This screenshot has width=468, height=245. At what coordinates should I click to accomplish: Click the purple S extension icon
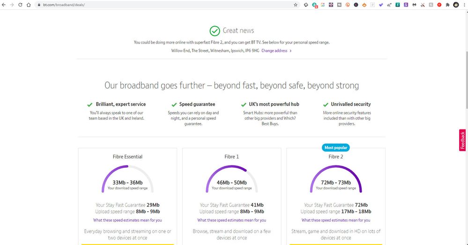pos(406,5)
